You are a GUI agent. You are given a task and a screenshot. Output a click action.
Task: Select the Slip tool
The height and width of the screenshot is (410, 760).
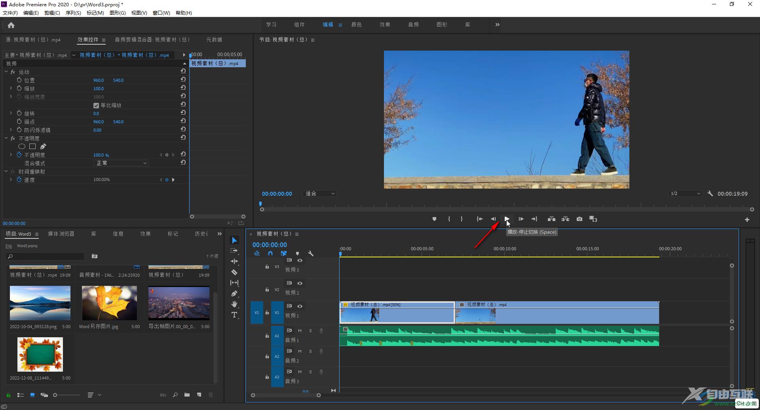pos(234,283)
